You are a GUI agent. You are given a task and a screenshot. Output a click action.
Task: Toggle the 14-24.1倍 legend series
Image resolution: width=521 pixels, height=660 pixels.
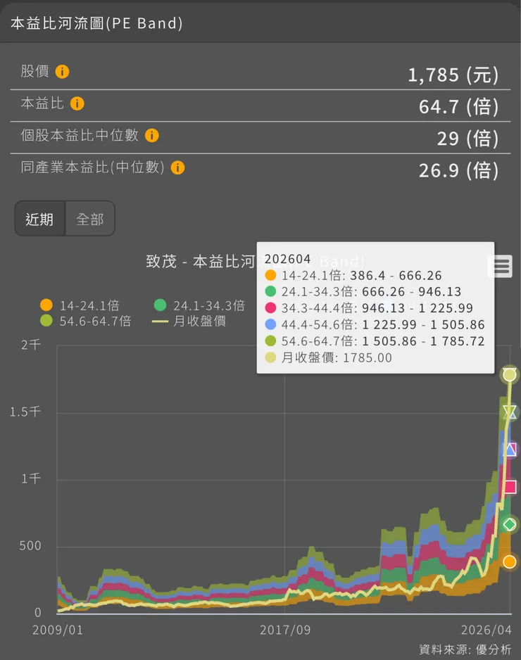tap(80, 305)
